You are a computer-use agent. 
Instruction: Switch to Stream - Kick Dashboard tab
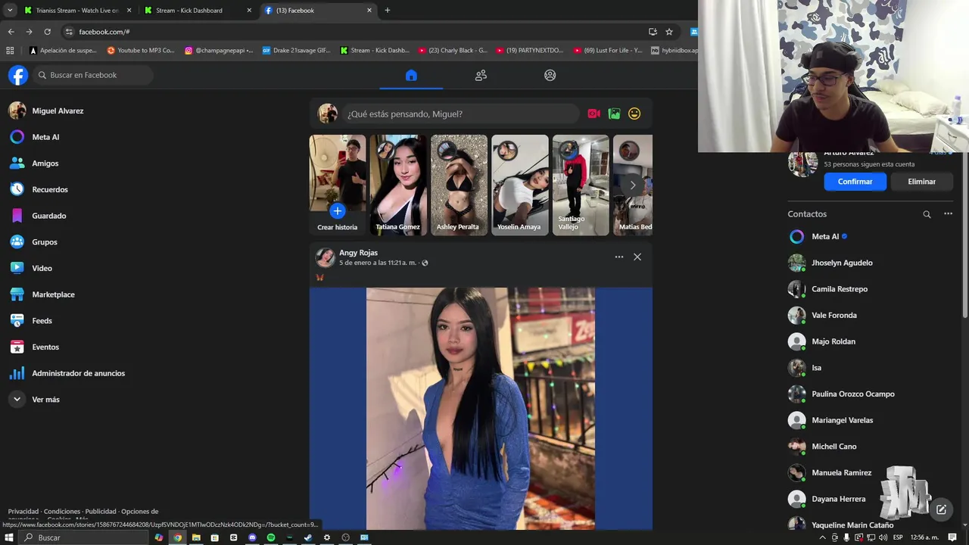(198, 11)
